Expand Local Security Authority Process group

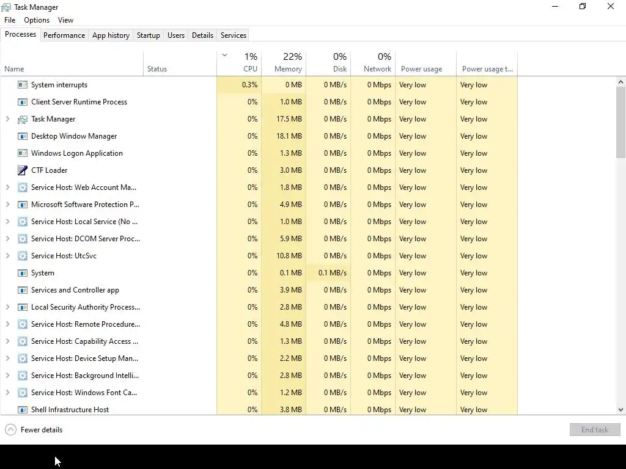click(7, 307)
